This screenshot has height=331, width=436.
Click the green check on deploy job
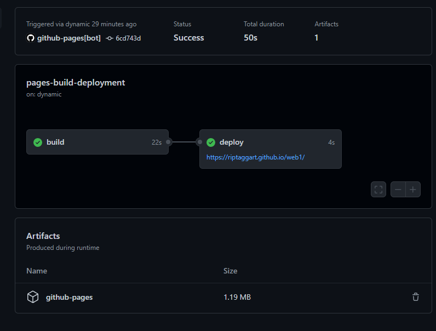pyautogui.click(x=211, y=142)
